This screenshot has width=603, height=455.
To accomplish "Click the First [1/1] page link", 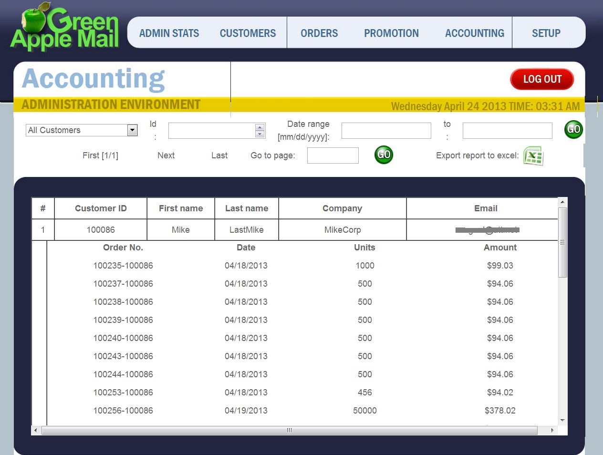I will [100, 155].
